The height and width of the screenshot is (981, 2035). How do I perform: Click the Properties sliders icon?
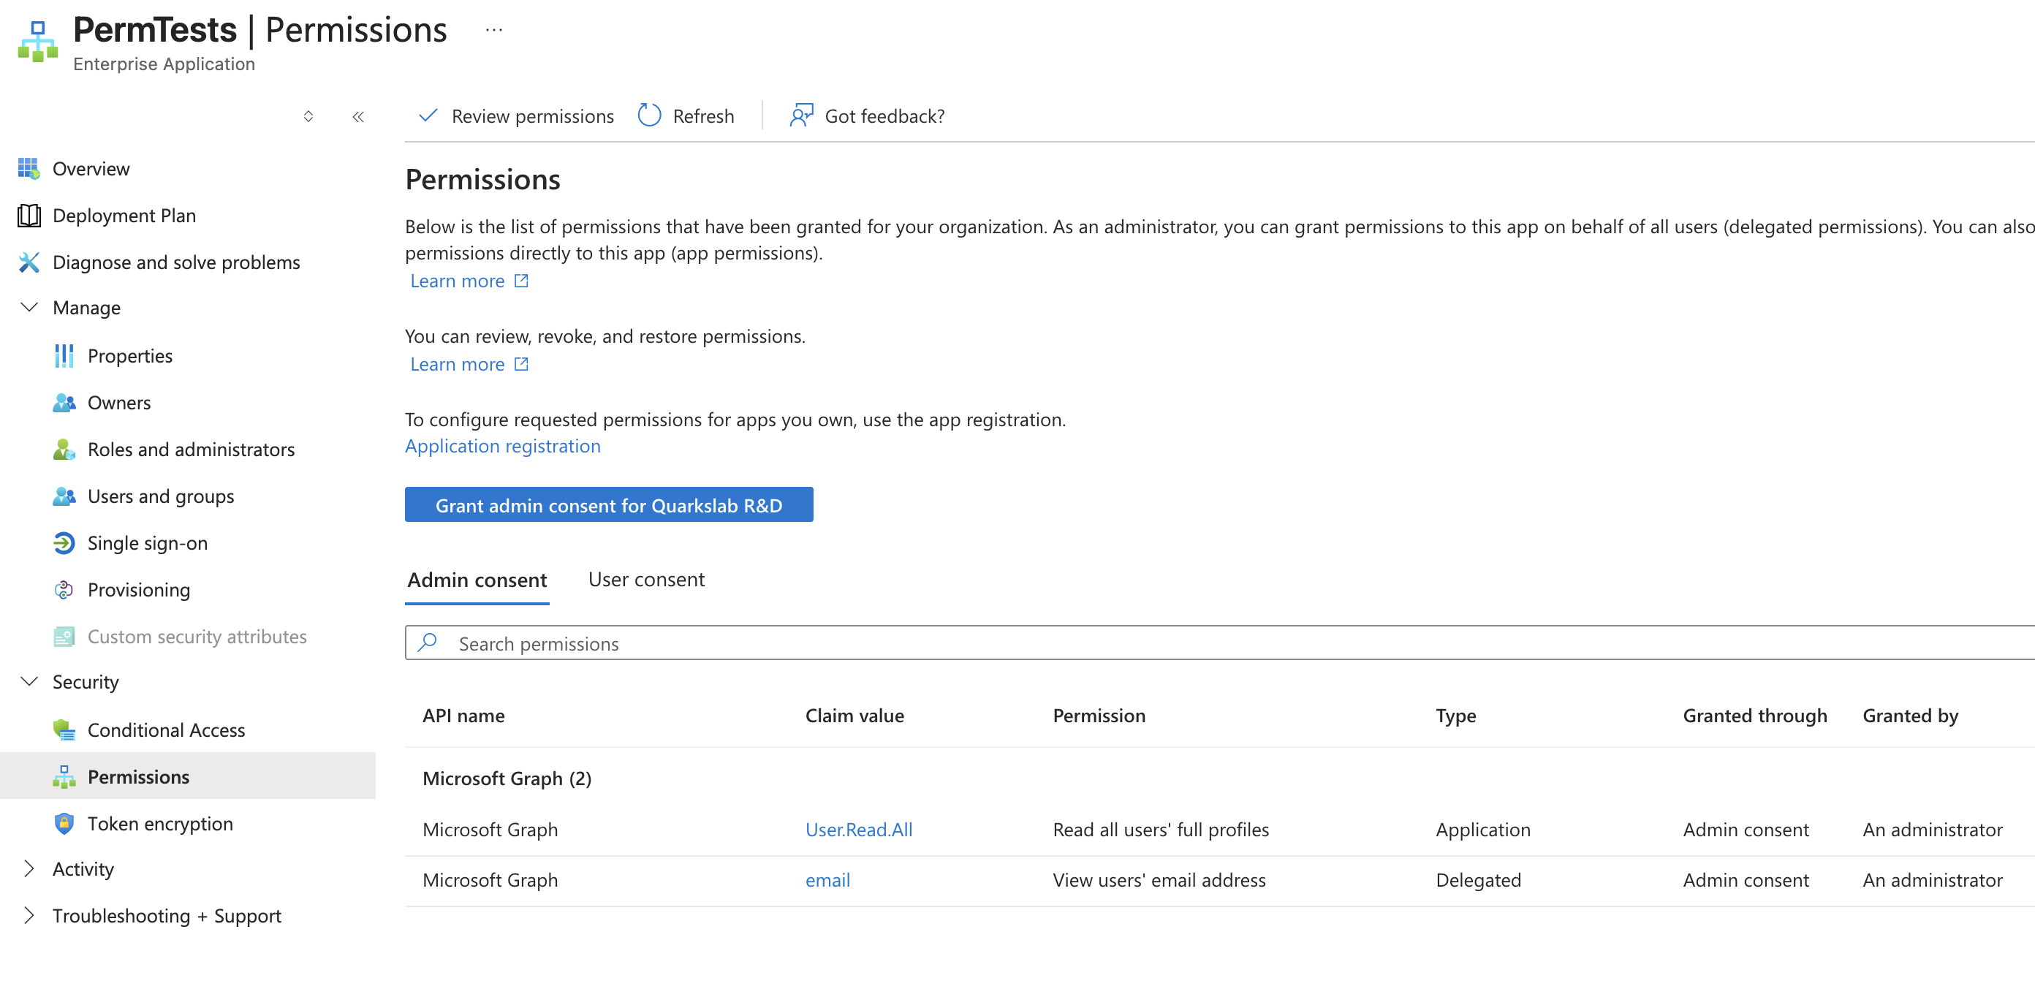click(64, 355)
